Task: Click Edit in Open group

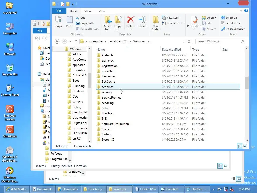Action: (x=207, y=23)
